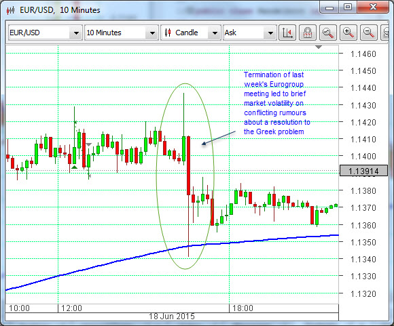Close the EUR/USD chart window
Screen dimensions: 394x326
click(x=373, y=7)
